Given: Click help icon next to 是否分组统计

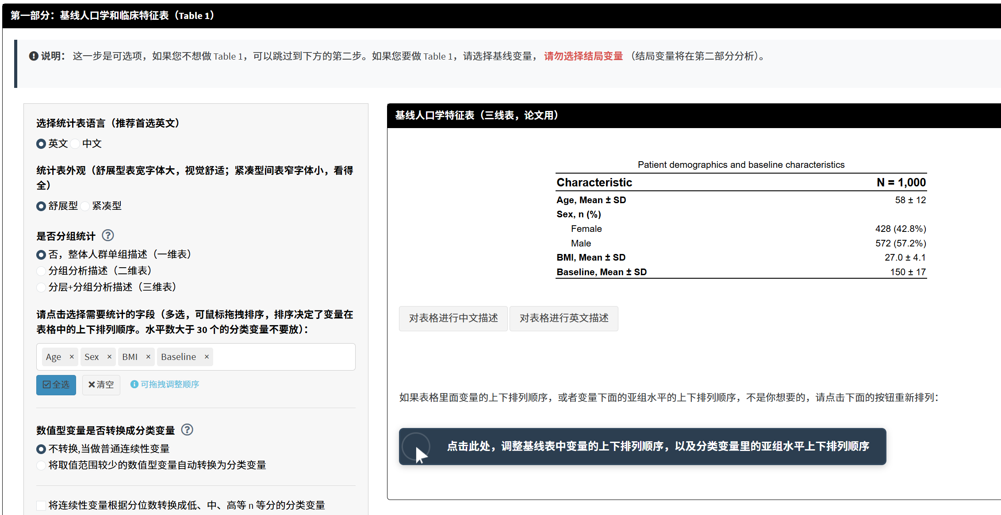Looking at the screenshot, I should click(107, 235).
